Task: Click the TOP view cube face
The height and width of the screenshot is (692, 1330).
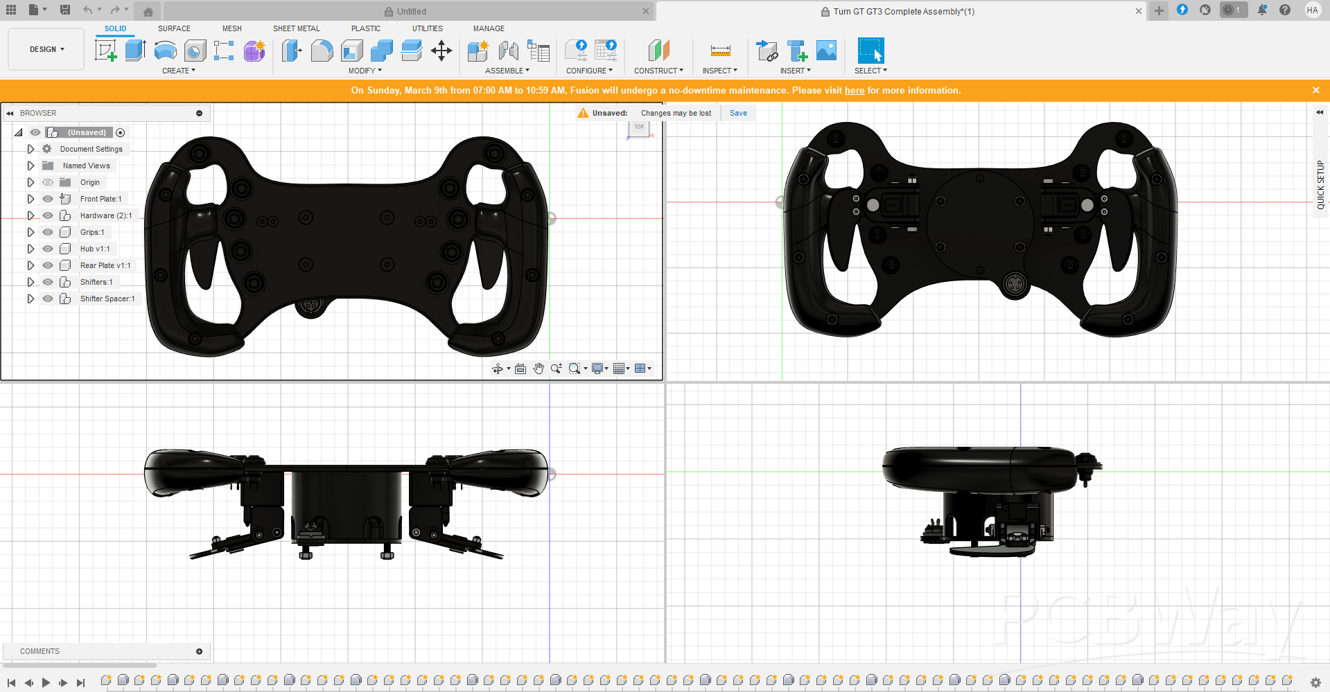Action: [639, 127]
